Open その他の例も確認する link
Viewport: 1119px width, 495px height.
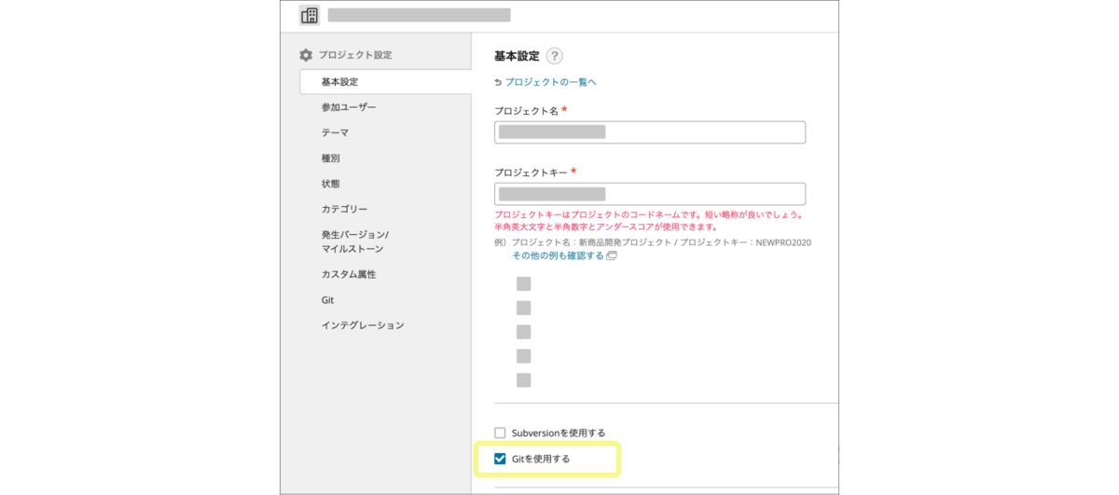coord(558,255)
